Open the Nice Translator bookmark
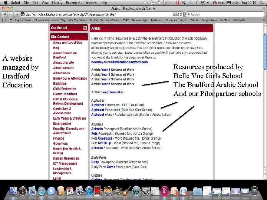The width and height of the screenshot is (267, 200). click(78, 20)
